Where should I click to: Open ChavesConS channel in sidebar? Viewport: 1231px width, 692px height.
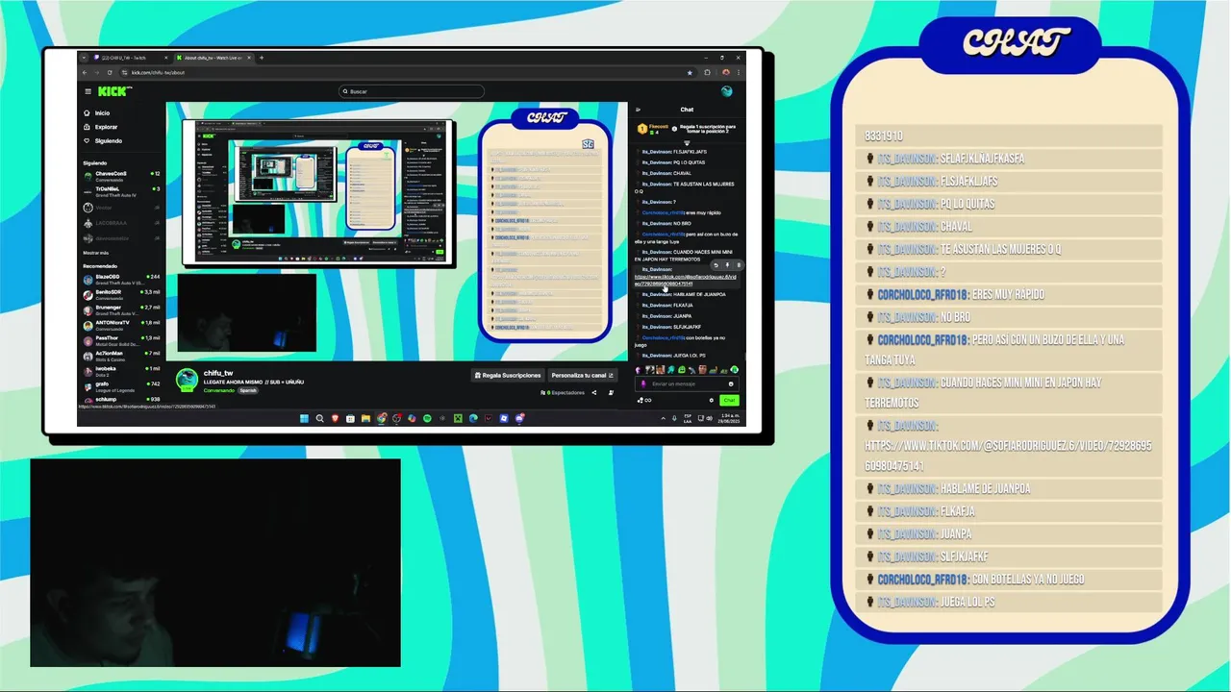pyautogui.click(x=121, y=175)
